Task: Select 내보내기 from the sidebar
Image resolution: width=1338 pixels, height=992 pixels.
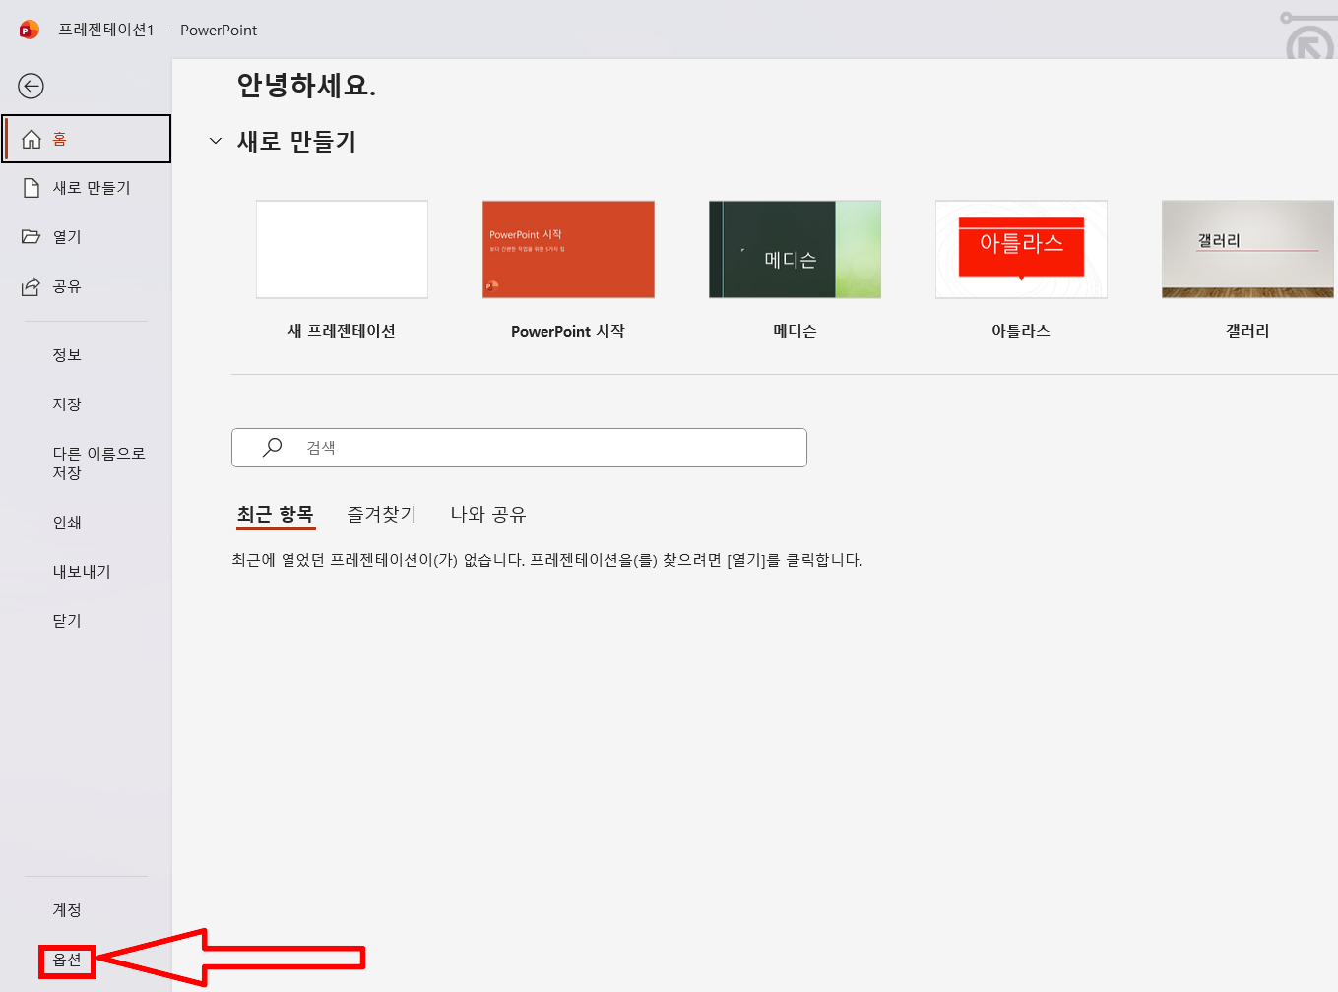Action: coord(82,572)
